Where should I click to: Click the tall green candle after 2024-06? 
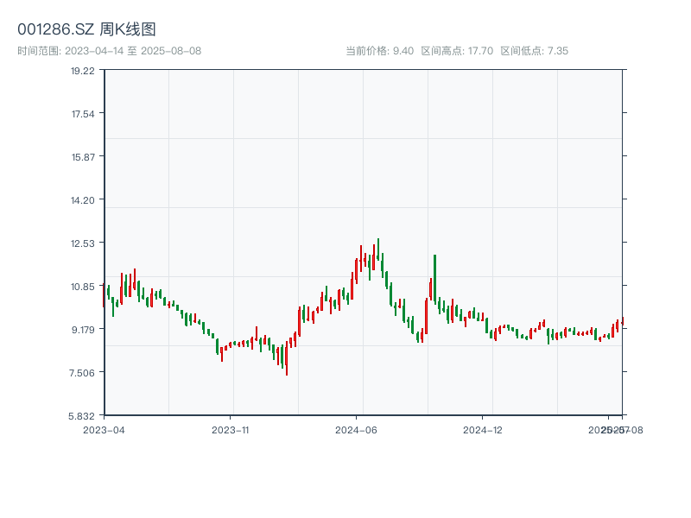pyautogui.click(x=434, y=278)
